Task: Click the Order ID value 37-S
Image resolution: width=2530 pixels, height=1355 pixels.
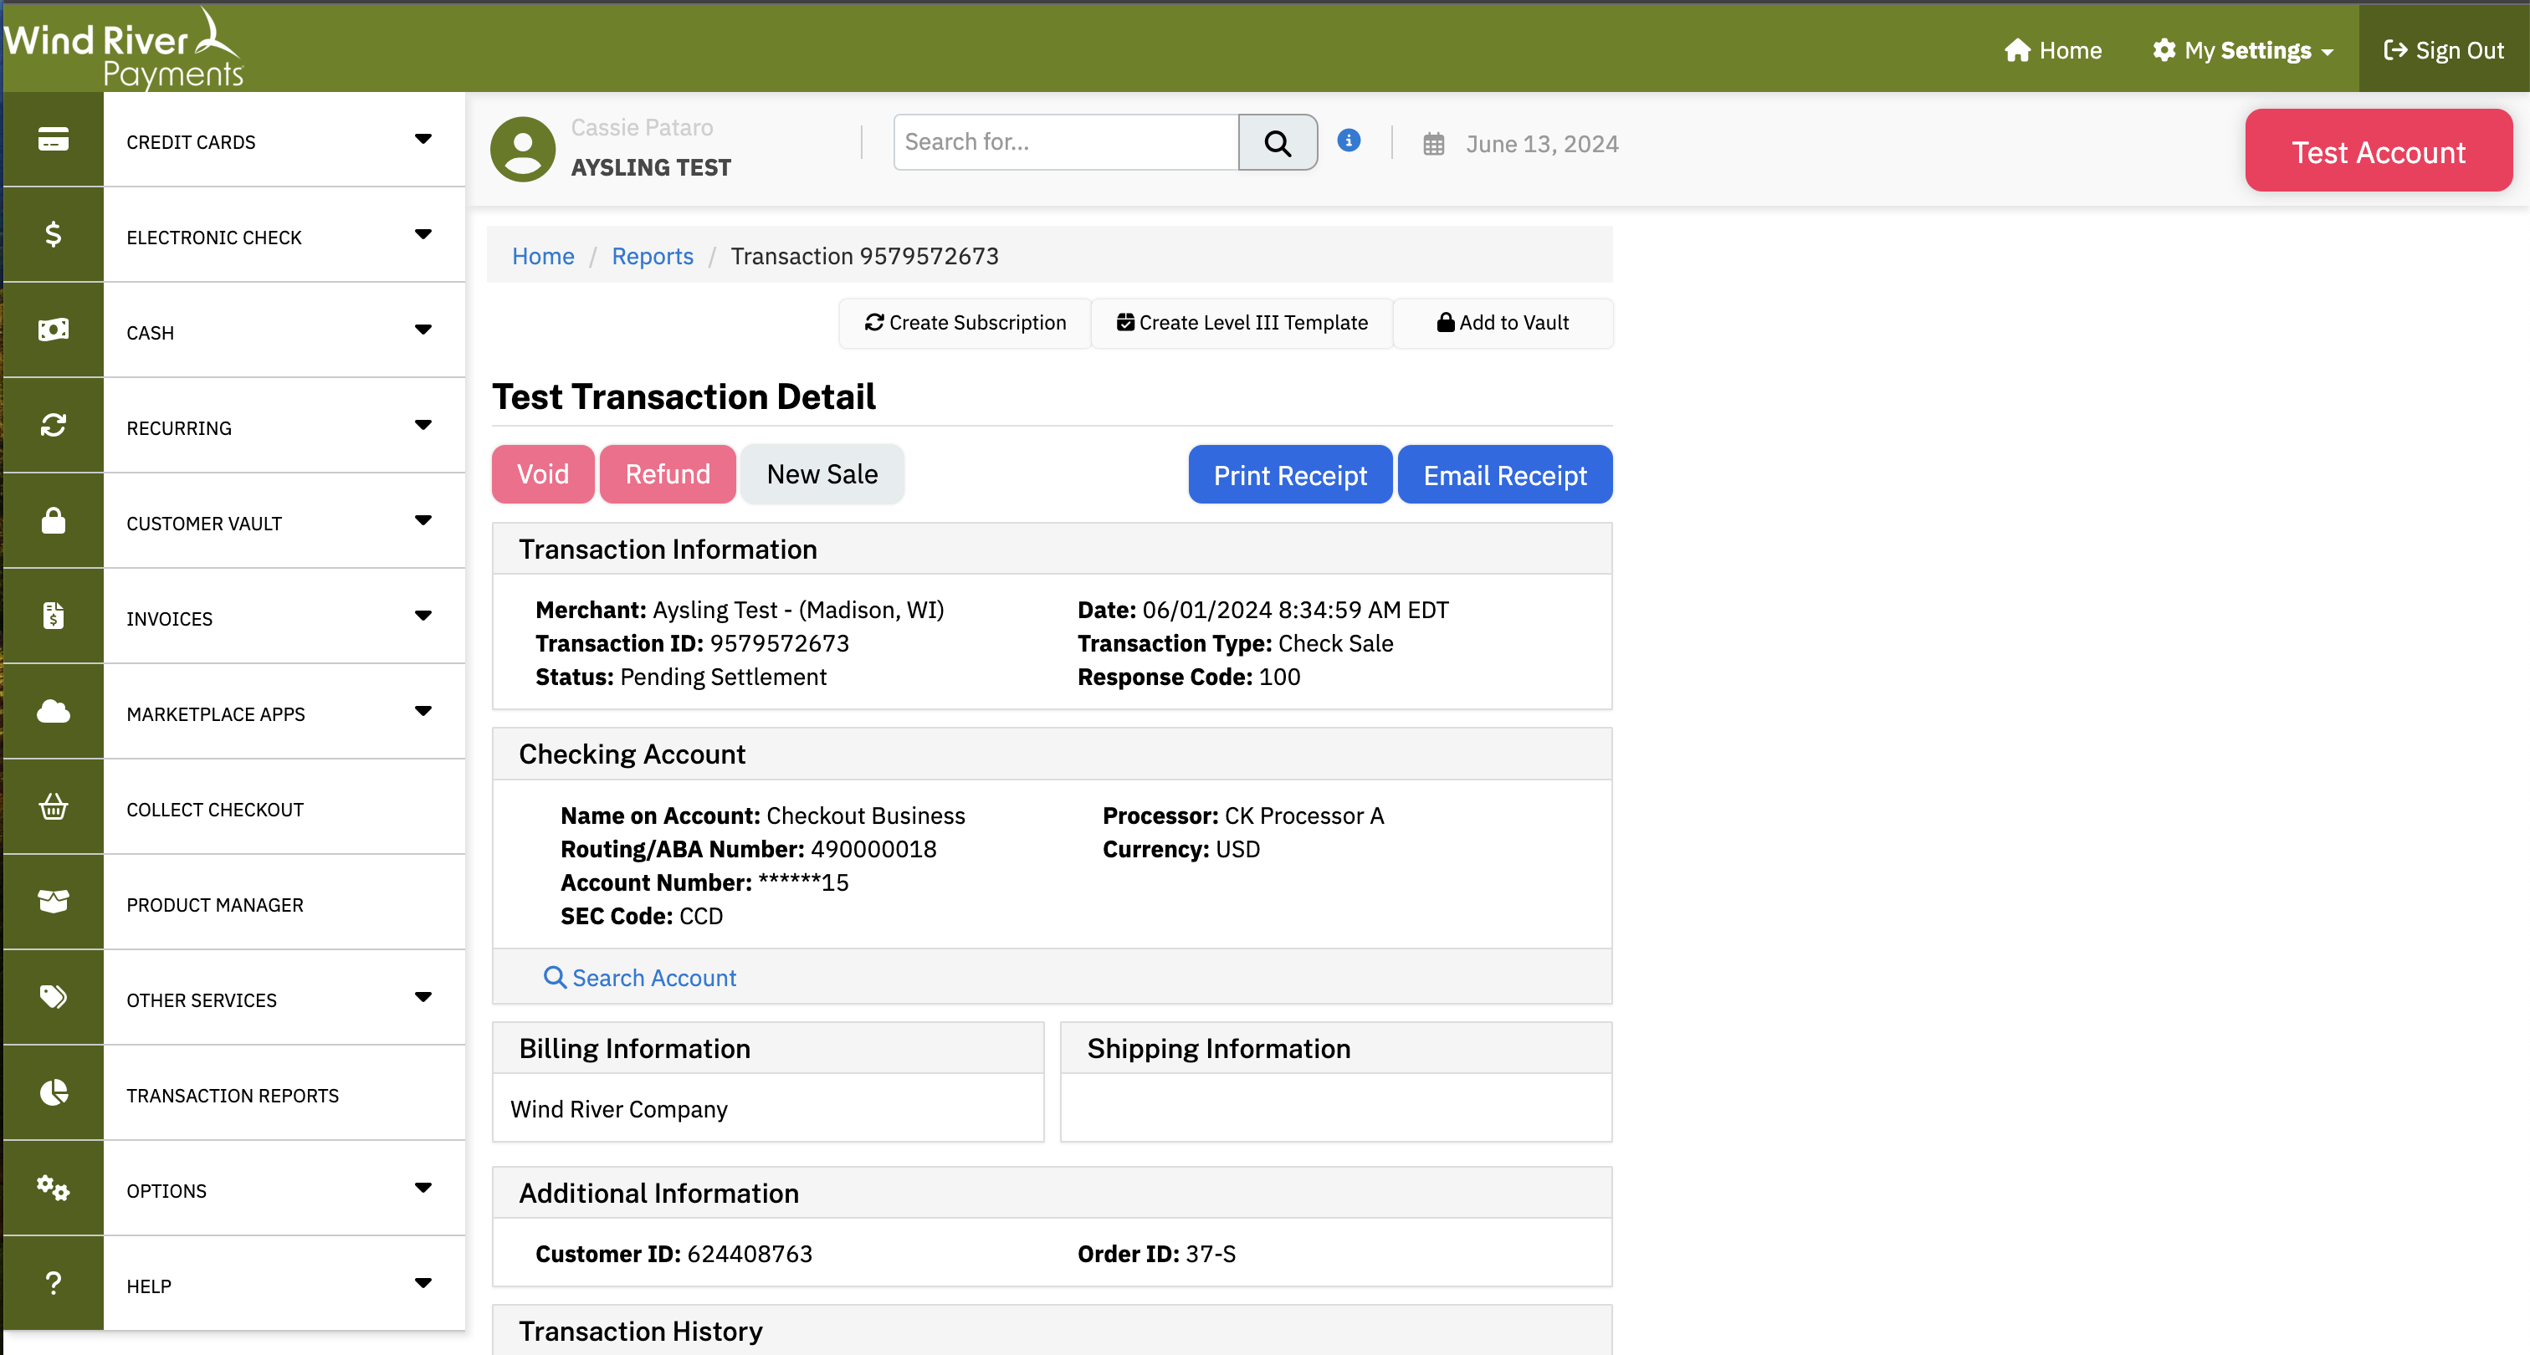Action: tap(1210, 1254)
